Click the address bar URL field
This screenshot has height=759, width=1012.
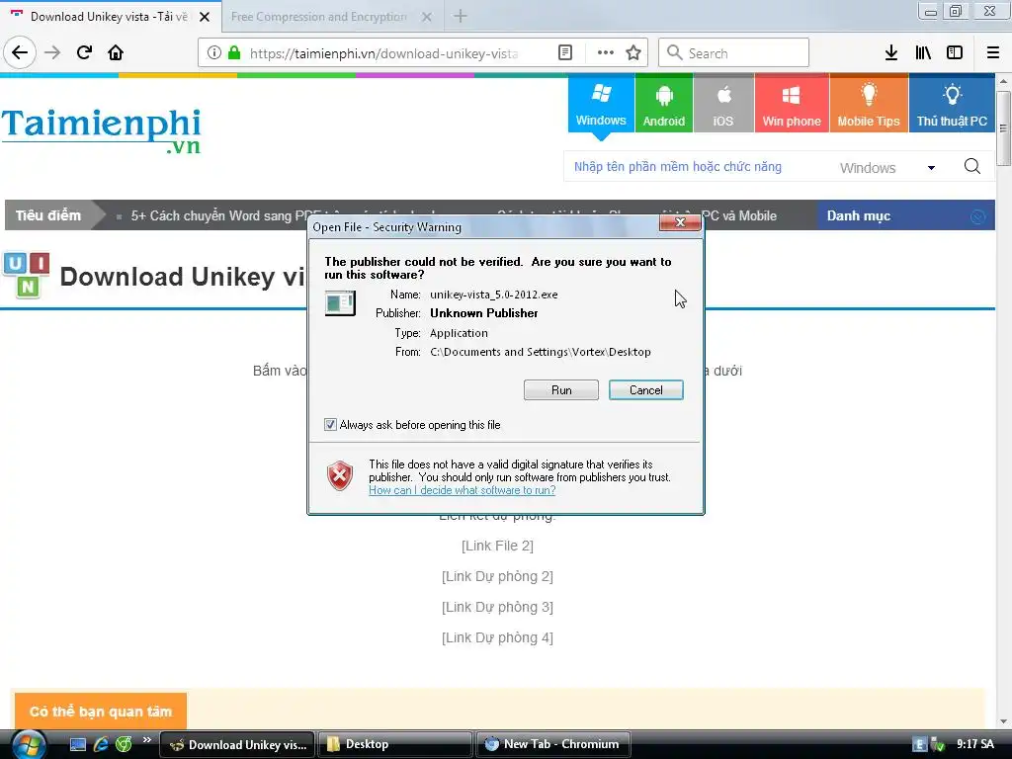click(x=383, y=53)
